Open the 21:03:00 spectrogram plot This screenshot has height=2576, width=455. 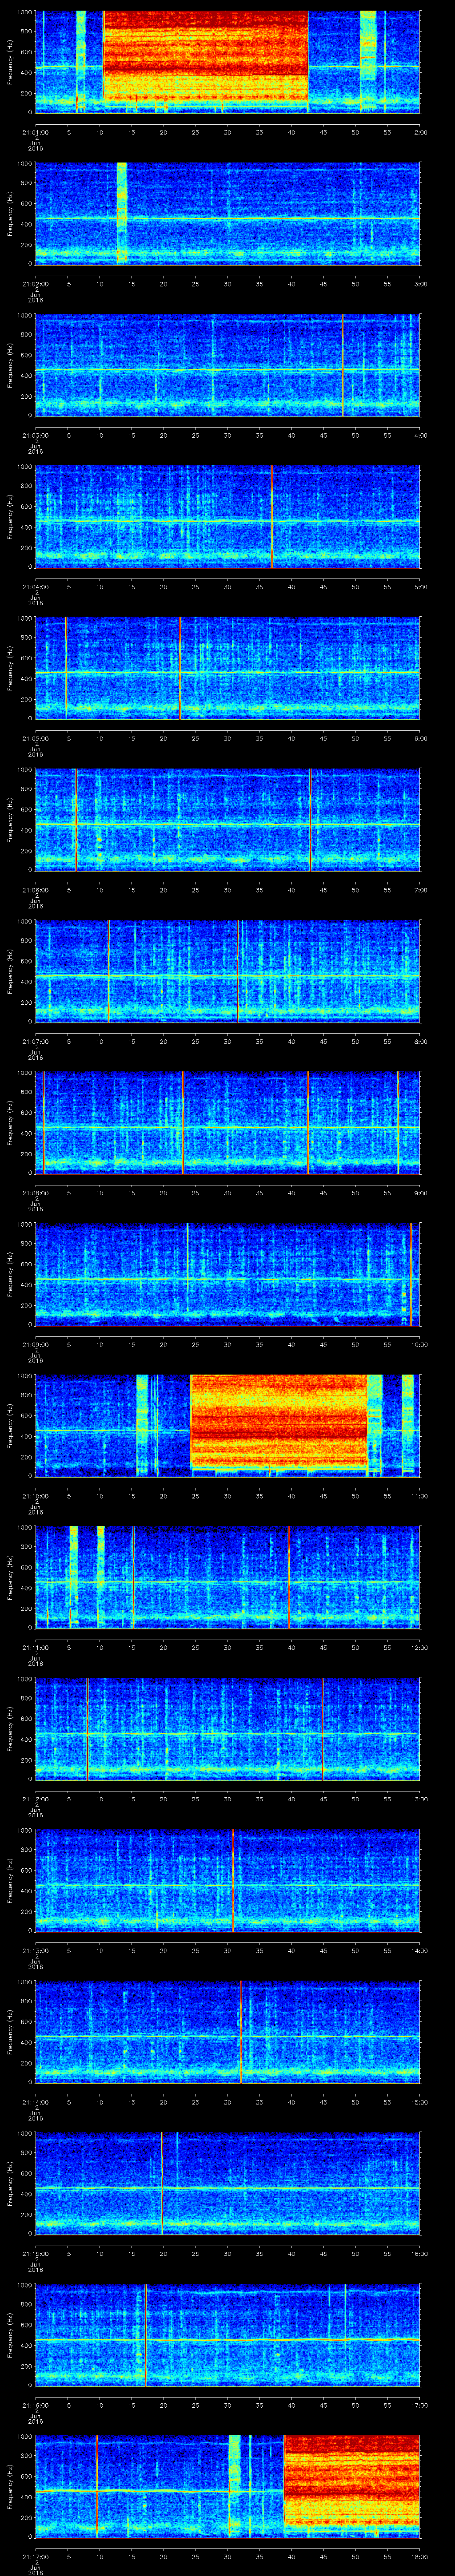click(x=227, y=365)
